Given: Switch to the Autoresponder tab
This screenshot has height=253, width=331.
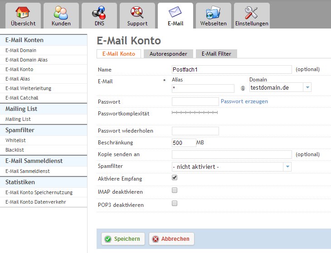Looking at the screenshot, I should click(168, 54).
